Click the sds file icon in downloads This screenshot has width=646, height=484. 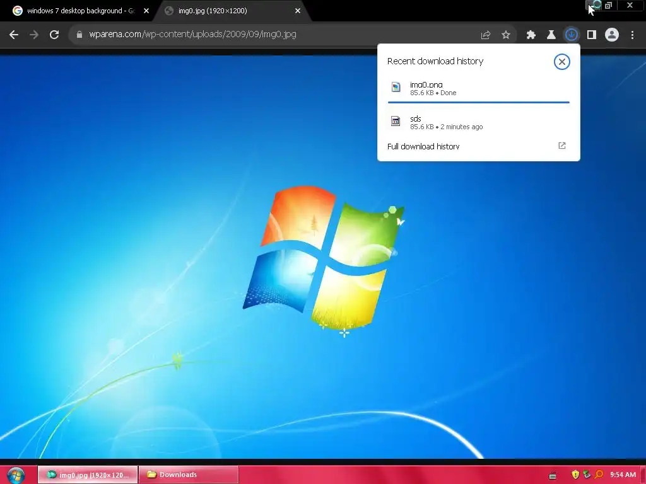[x=396, y=121]
